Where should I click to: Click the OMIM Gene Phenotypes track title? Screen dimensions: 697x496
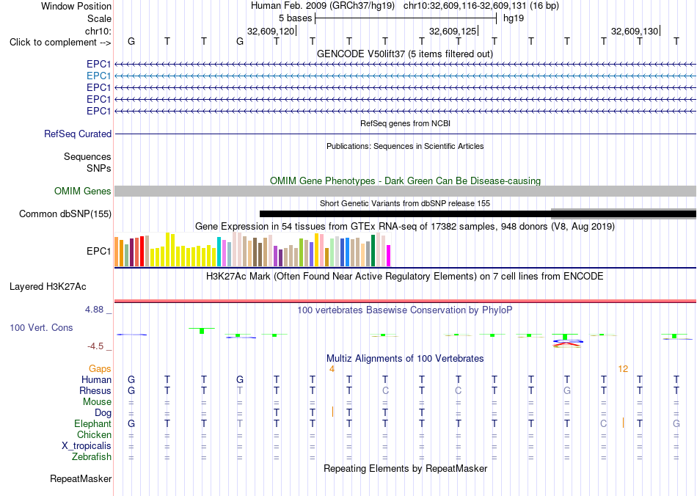coord(406,181)
